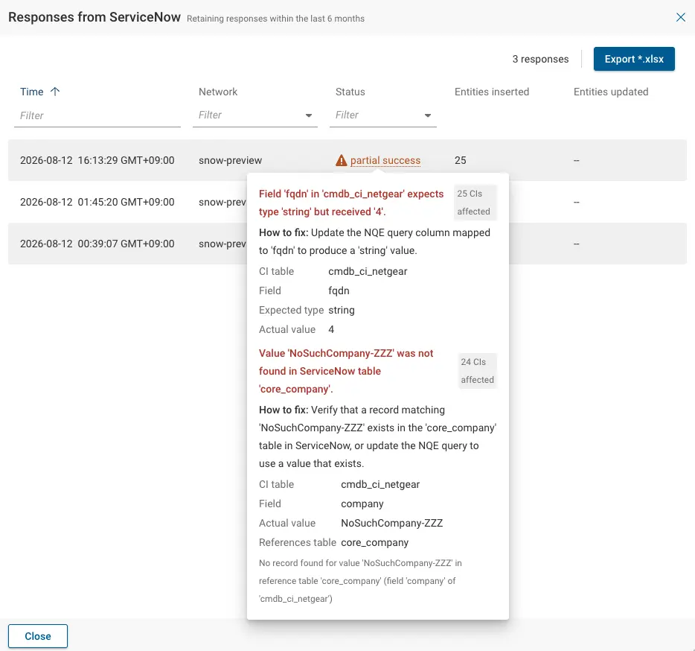Click the 24 CIs affected badge
This screenshot has height=651, width=695.
(x=478, y=371)
